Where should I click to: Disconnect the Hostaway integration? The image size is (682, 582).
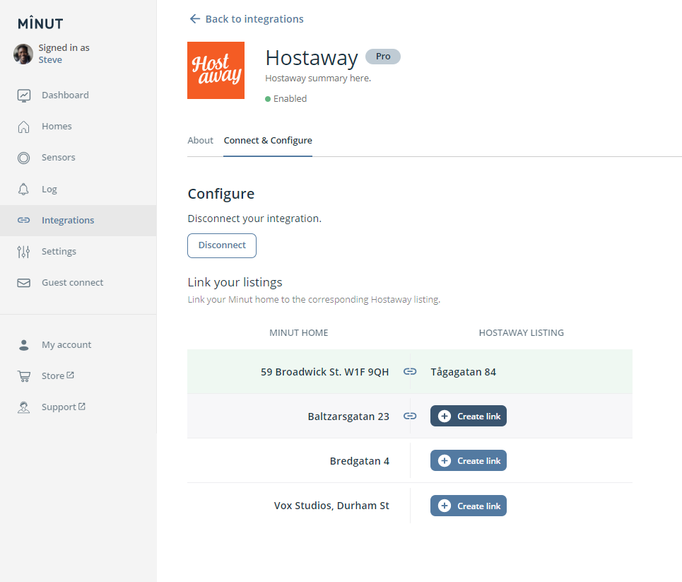click(x=222, y=245)
